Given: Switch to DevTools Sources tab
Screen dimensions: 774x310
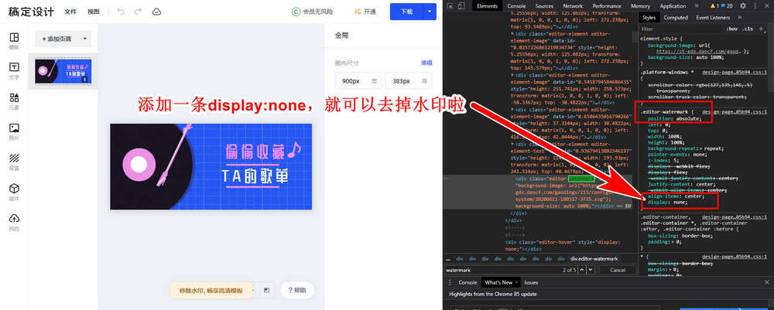Looking at the screenshot, I should pos(544,6).
